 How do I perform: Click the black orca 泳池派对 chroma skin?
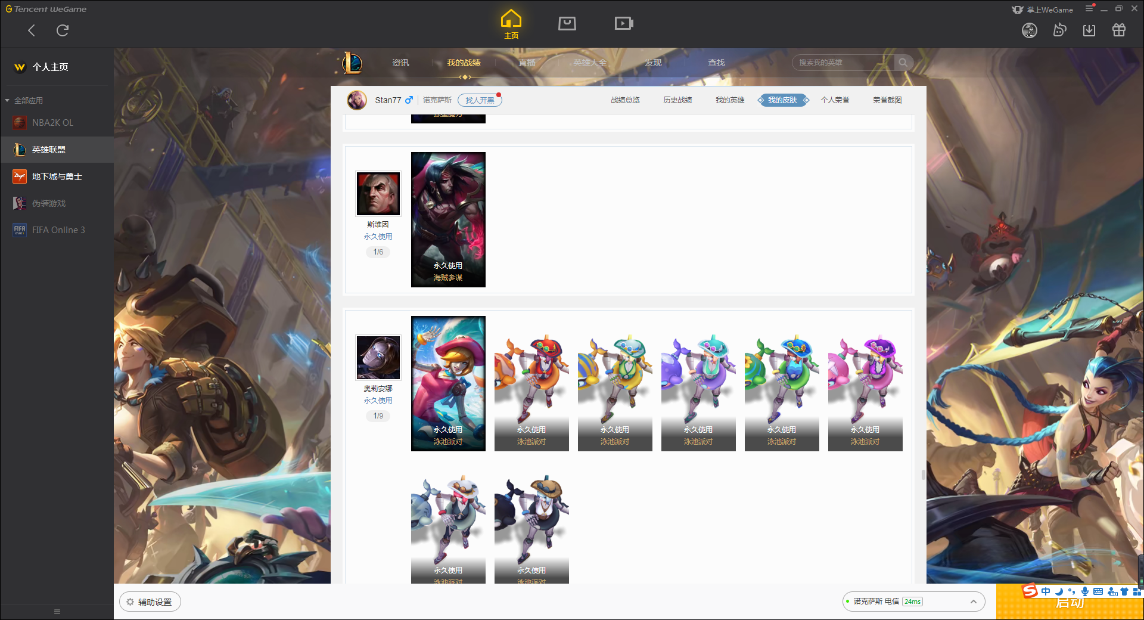point(531,529)
